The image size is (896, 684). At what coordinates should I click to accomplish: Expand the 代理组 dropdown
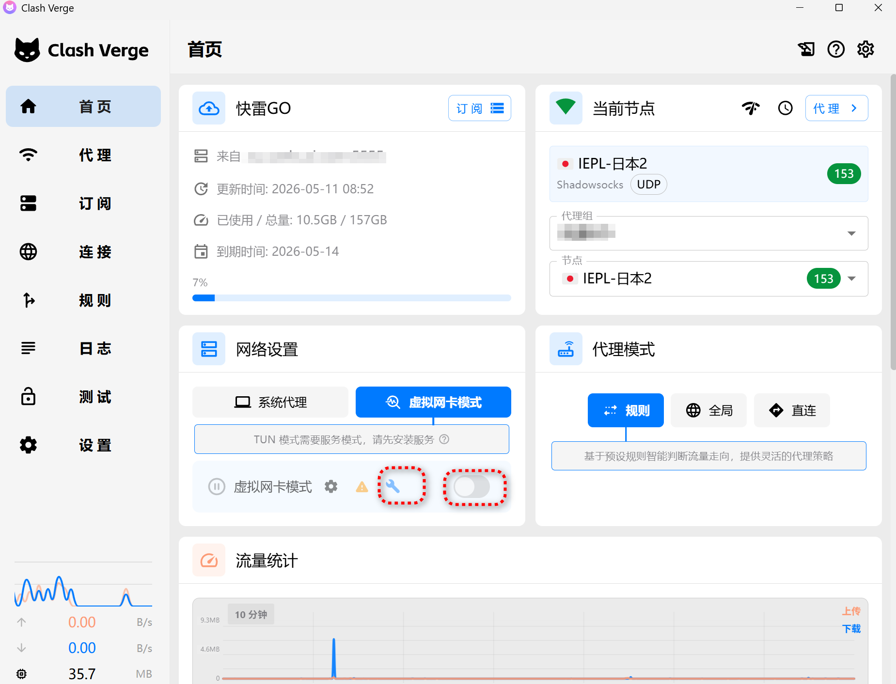708,233
